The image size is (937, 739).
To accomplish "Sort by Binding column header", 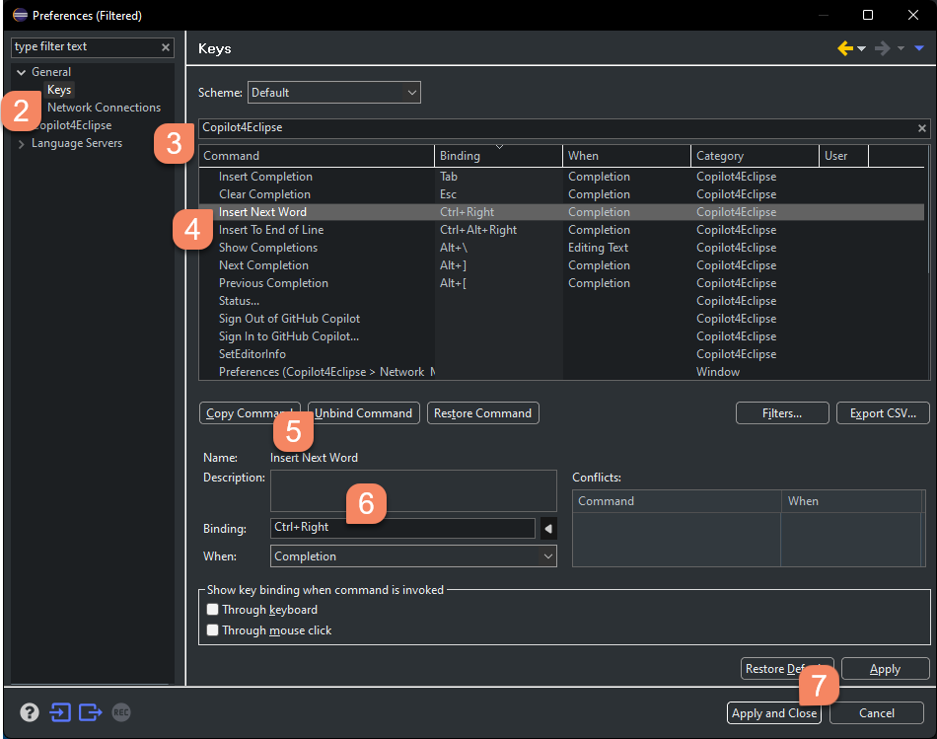I will click(498, 156).
